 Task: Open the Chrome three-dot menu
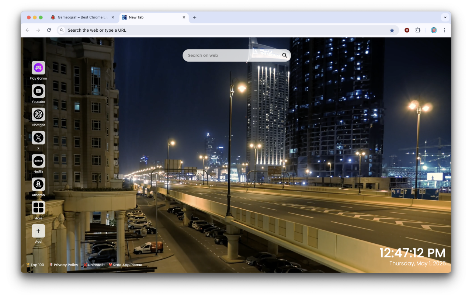point(445,30)
